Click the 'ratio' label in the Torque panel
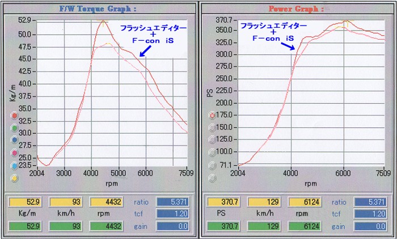The height and width of the screenshot is (239, 397). tap(141, 202)
